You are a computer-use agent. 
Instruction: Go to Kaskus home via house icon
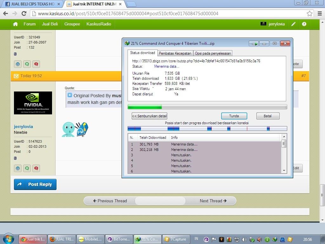(x=15, y=24)
